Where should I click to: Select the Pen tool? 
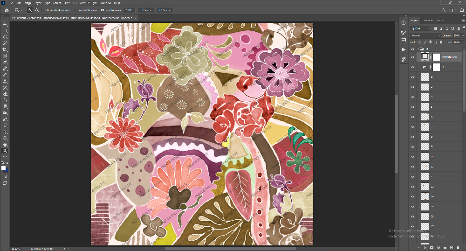point(5,119)
